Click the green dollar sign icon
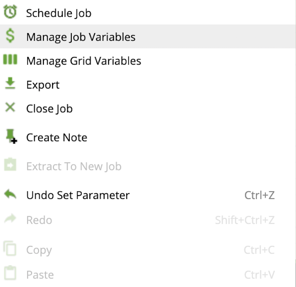Image resolution: width=296 pixels, height=287 pixels. tap(10, 36)
